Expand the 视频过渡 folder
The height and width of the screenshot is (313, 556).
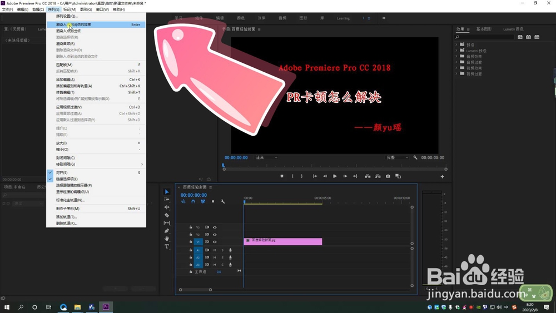(x=456, y=74)
